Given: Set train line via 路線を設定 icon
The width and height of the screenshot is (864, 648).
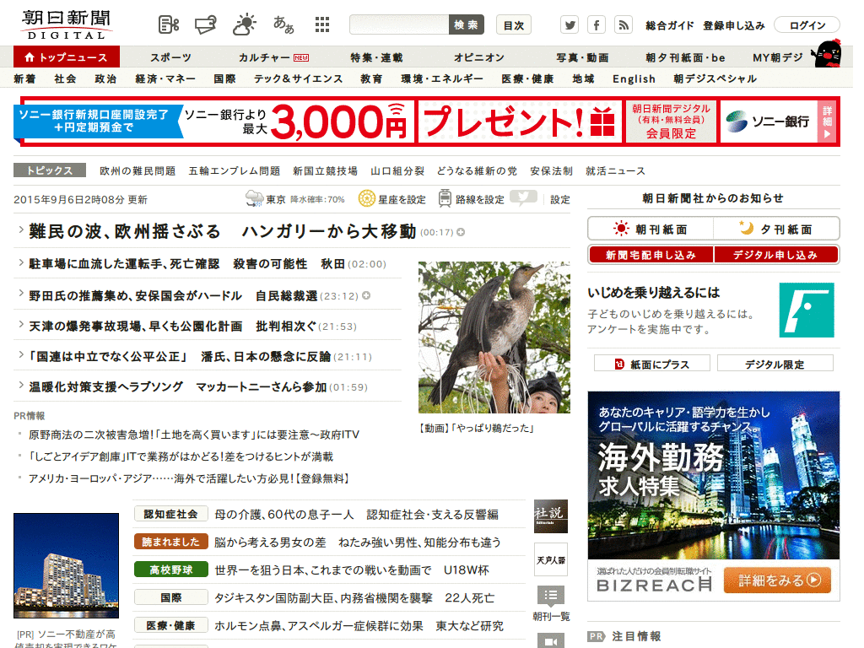Looking at the screenshot, I should click(445, 198).
